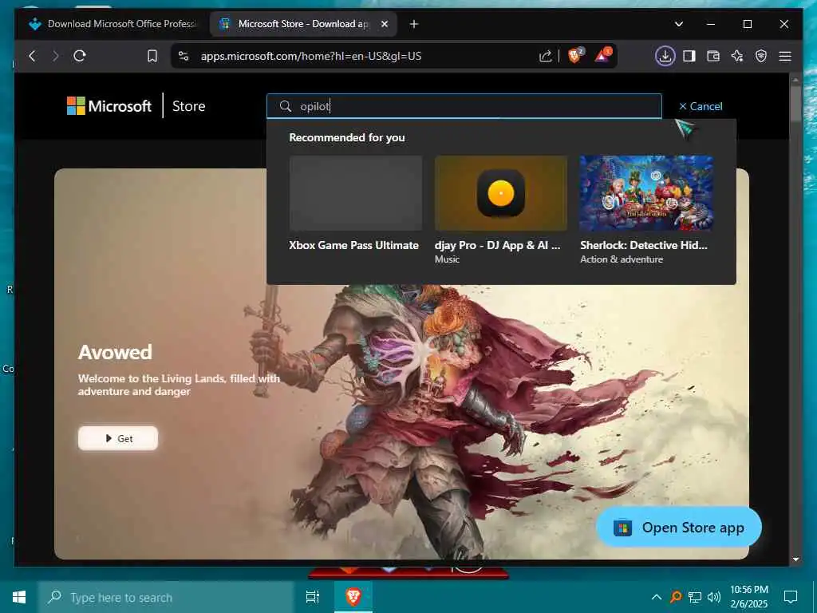Viewport: 817px width, 613px height.
Task: Open site settings icon in address bar
Action: coord(183,56)
